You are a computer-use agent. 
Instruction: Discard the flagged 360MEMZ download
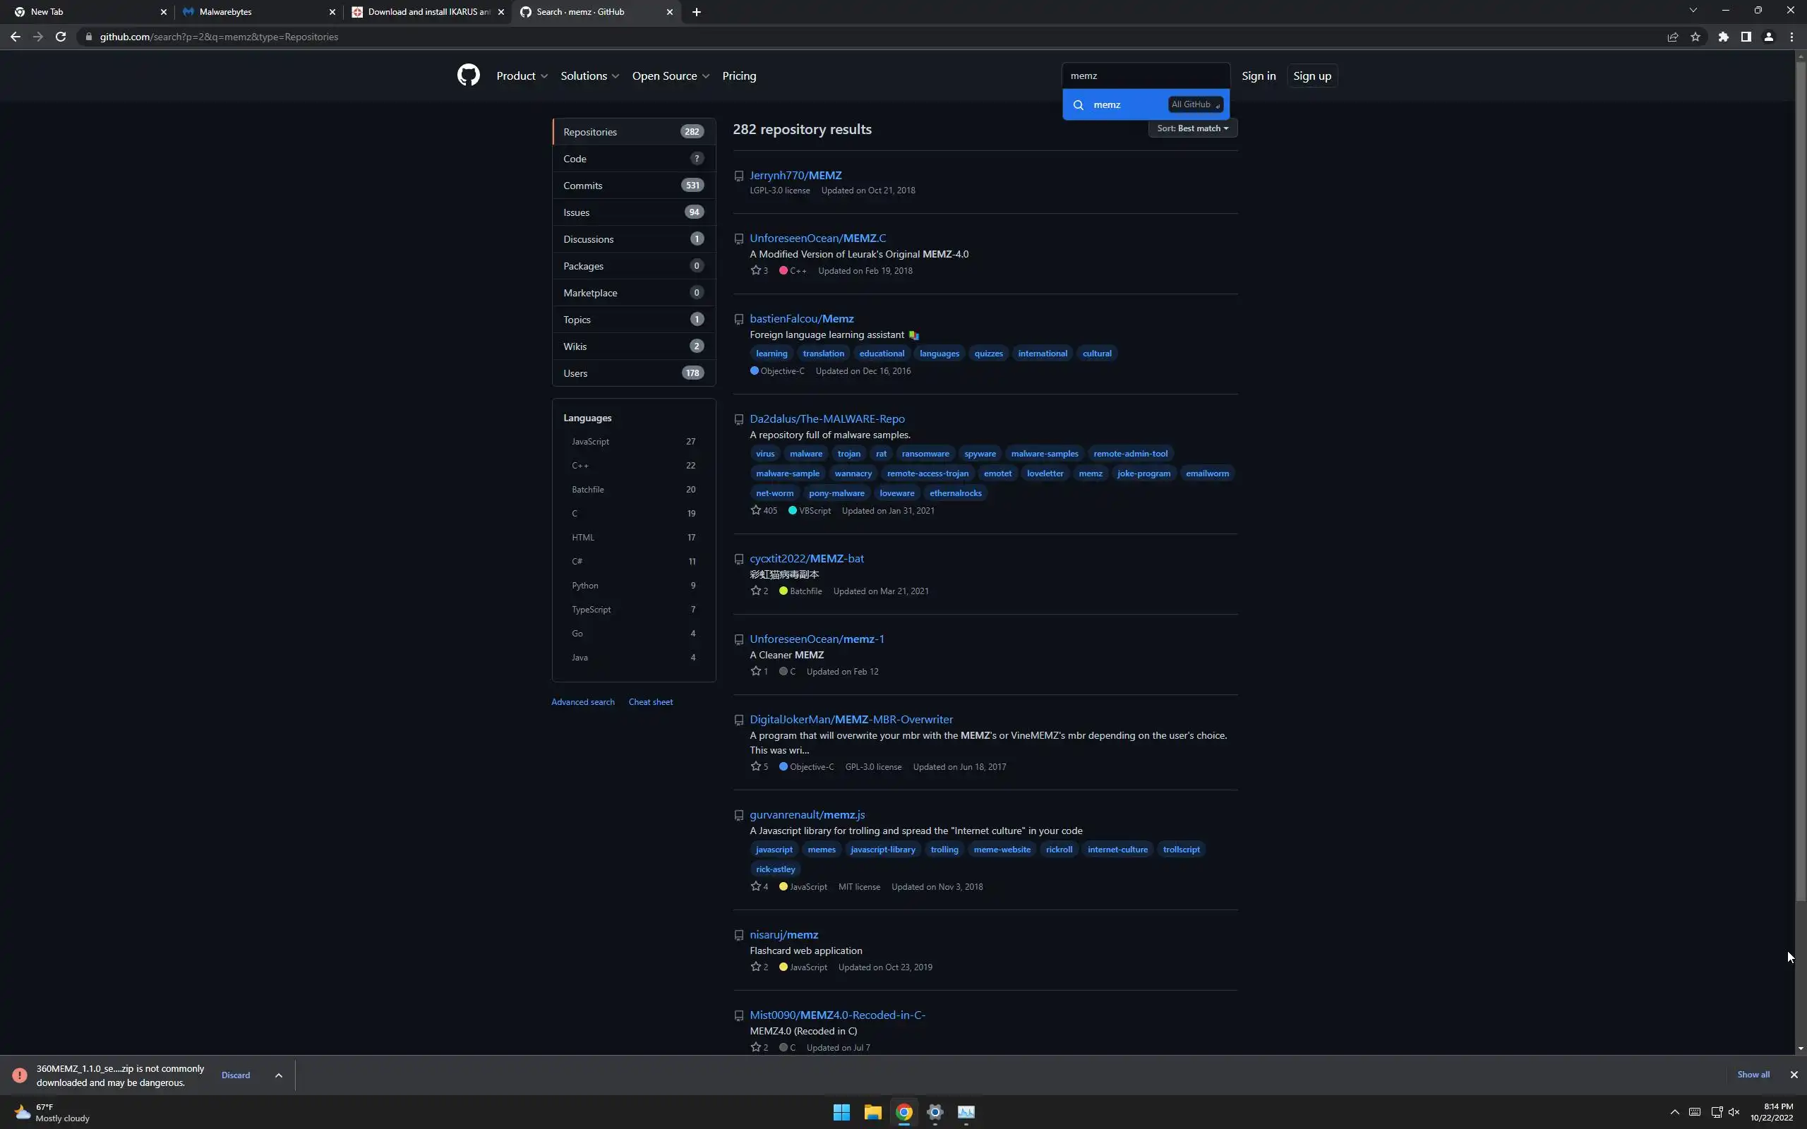(x=235, y=1075)
